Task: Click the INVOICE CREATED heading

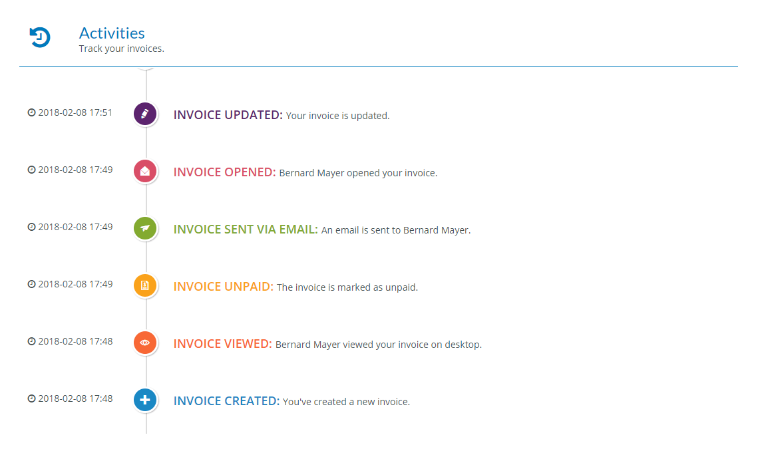Action: tap(226, 401)
